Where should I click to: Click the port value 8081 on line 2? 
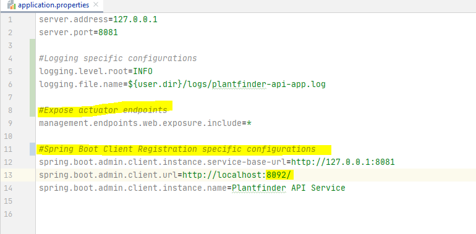pyautogui.click(x=108, y=33)
